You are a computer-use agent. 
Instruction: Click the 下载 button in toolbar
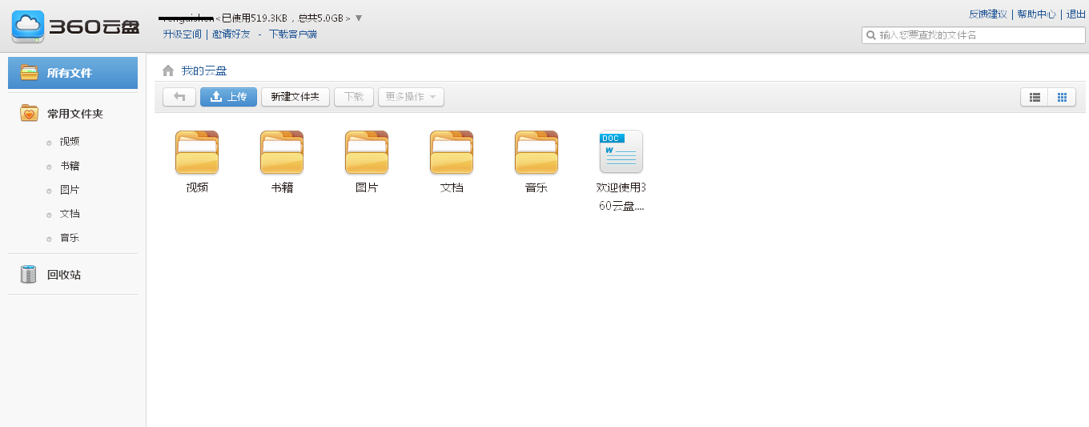coord(353,97)
